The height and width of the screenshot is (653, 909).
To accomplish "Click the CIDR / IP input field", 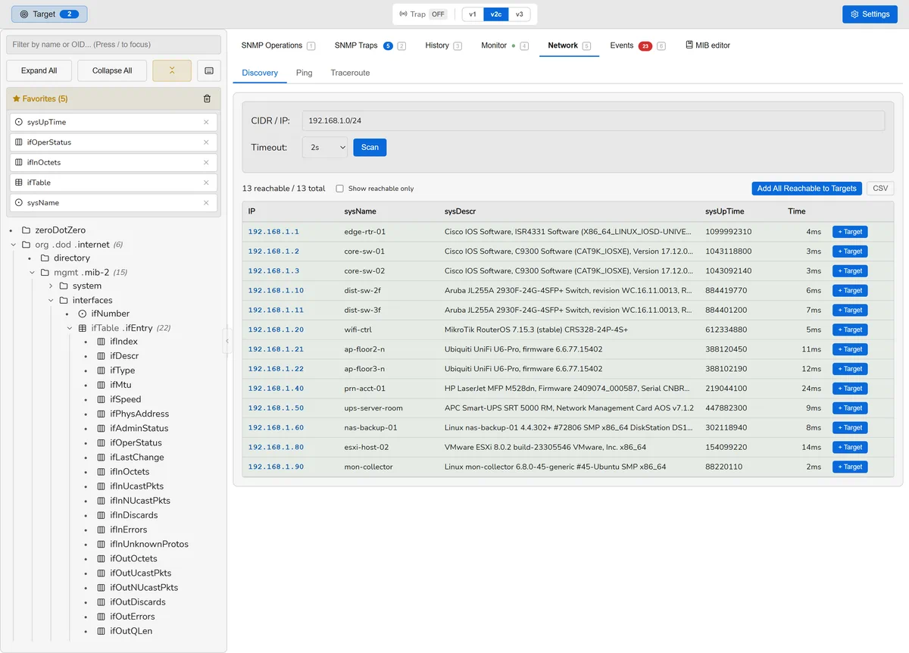I will tap(593, 121).
